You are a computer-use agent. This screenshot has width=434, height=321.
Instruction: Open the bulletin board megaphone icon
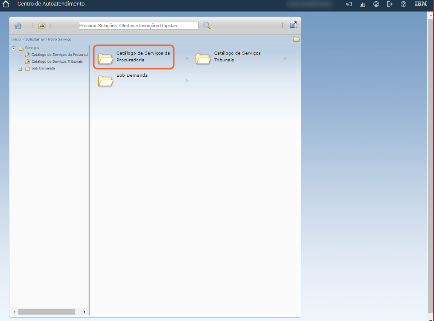(x=349, y=4)
